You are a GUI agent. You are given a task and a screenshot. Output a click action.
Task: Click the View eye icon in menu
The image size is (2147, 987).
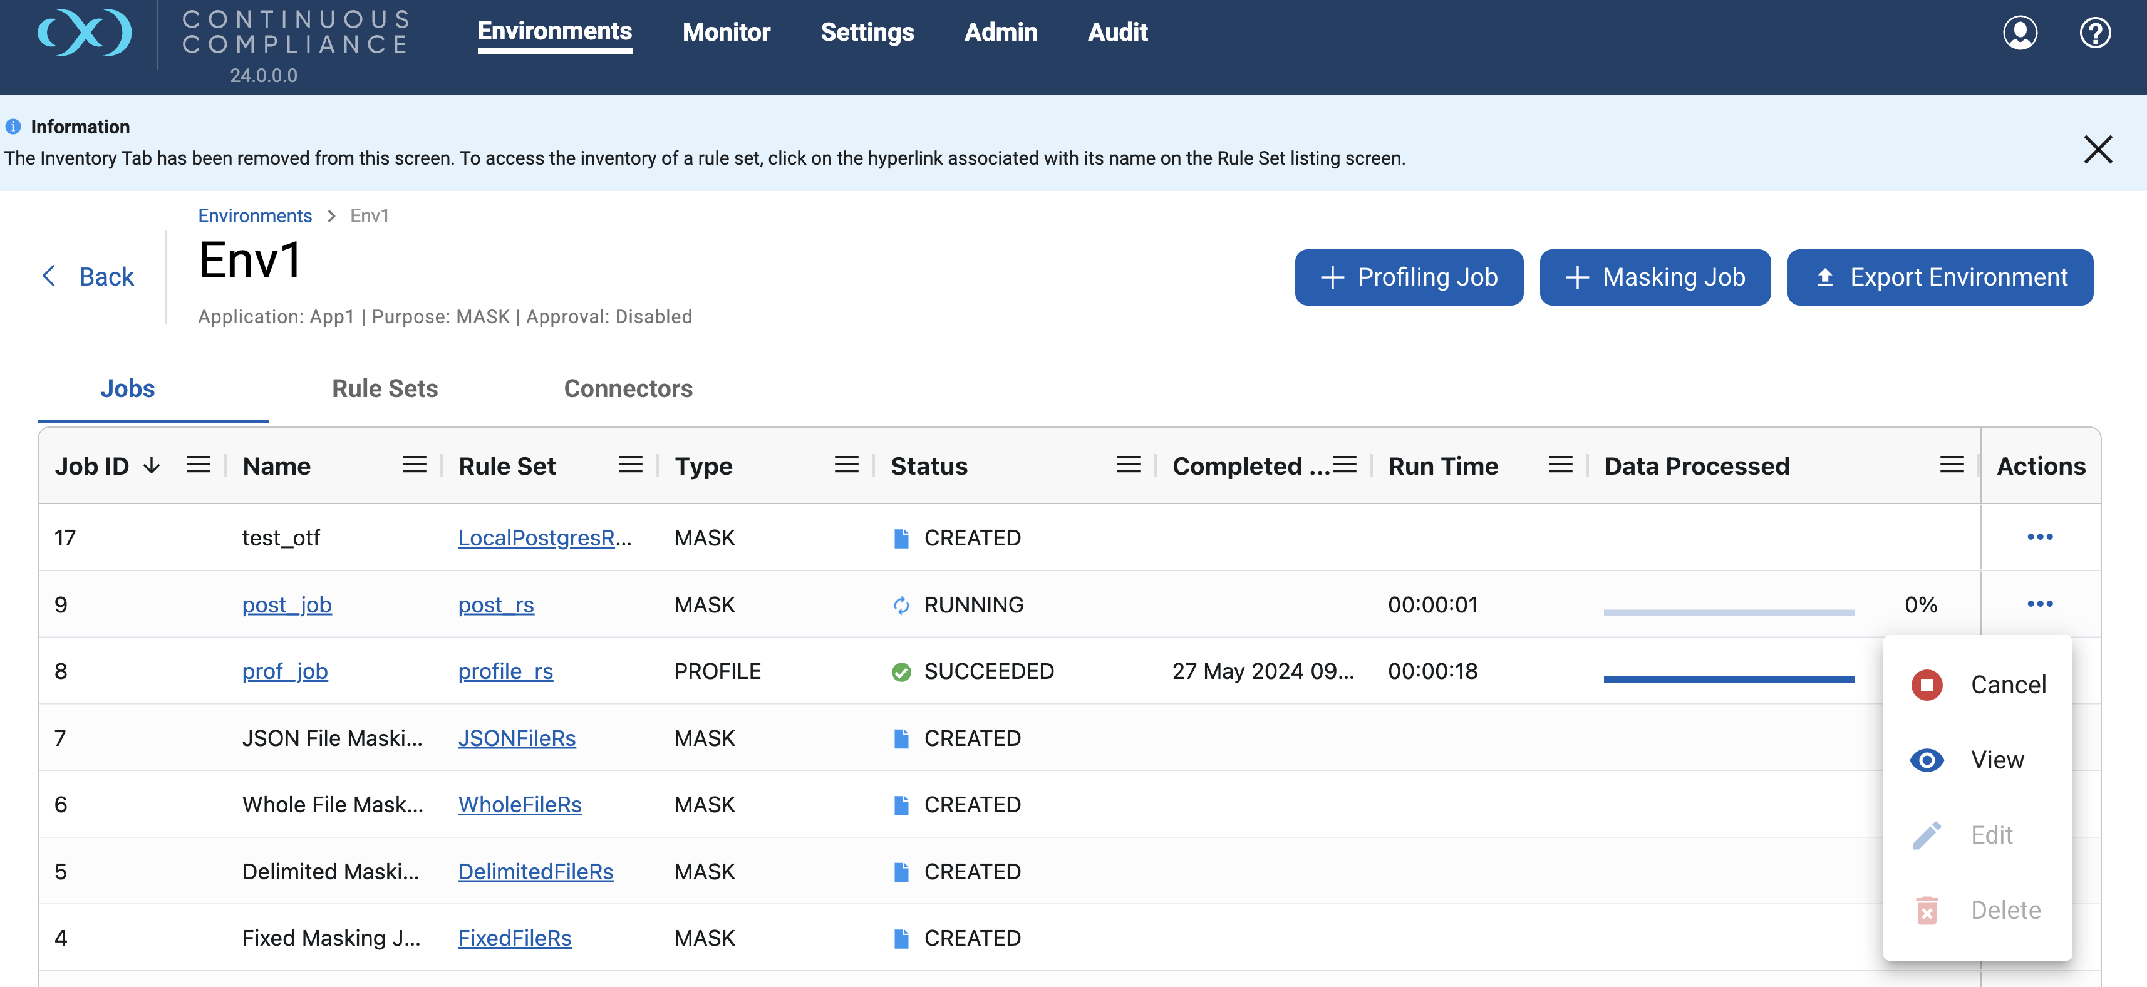pyautogui.click(x=1926, y=760)
